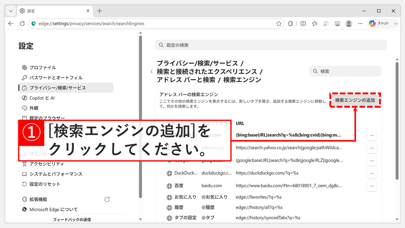The height and width of the screenshot is (228, 405).
Task: Click the screenshot capture icon
Action: click(x=337, y=23)
